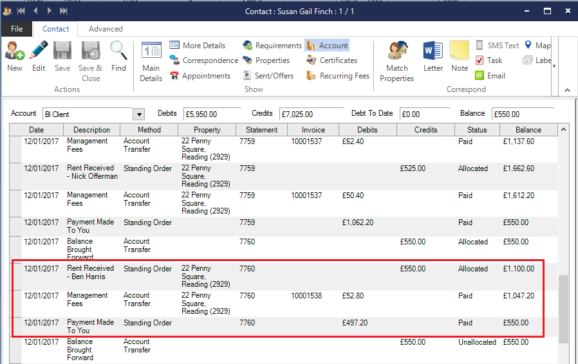Collapse the ribbon with the chevron
Viewport: 578px width, 364px height.
(x=567, y=90)
